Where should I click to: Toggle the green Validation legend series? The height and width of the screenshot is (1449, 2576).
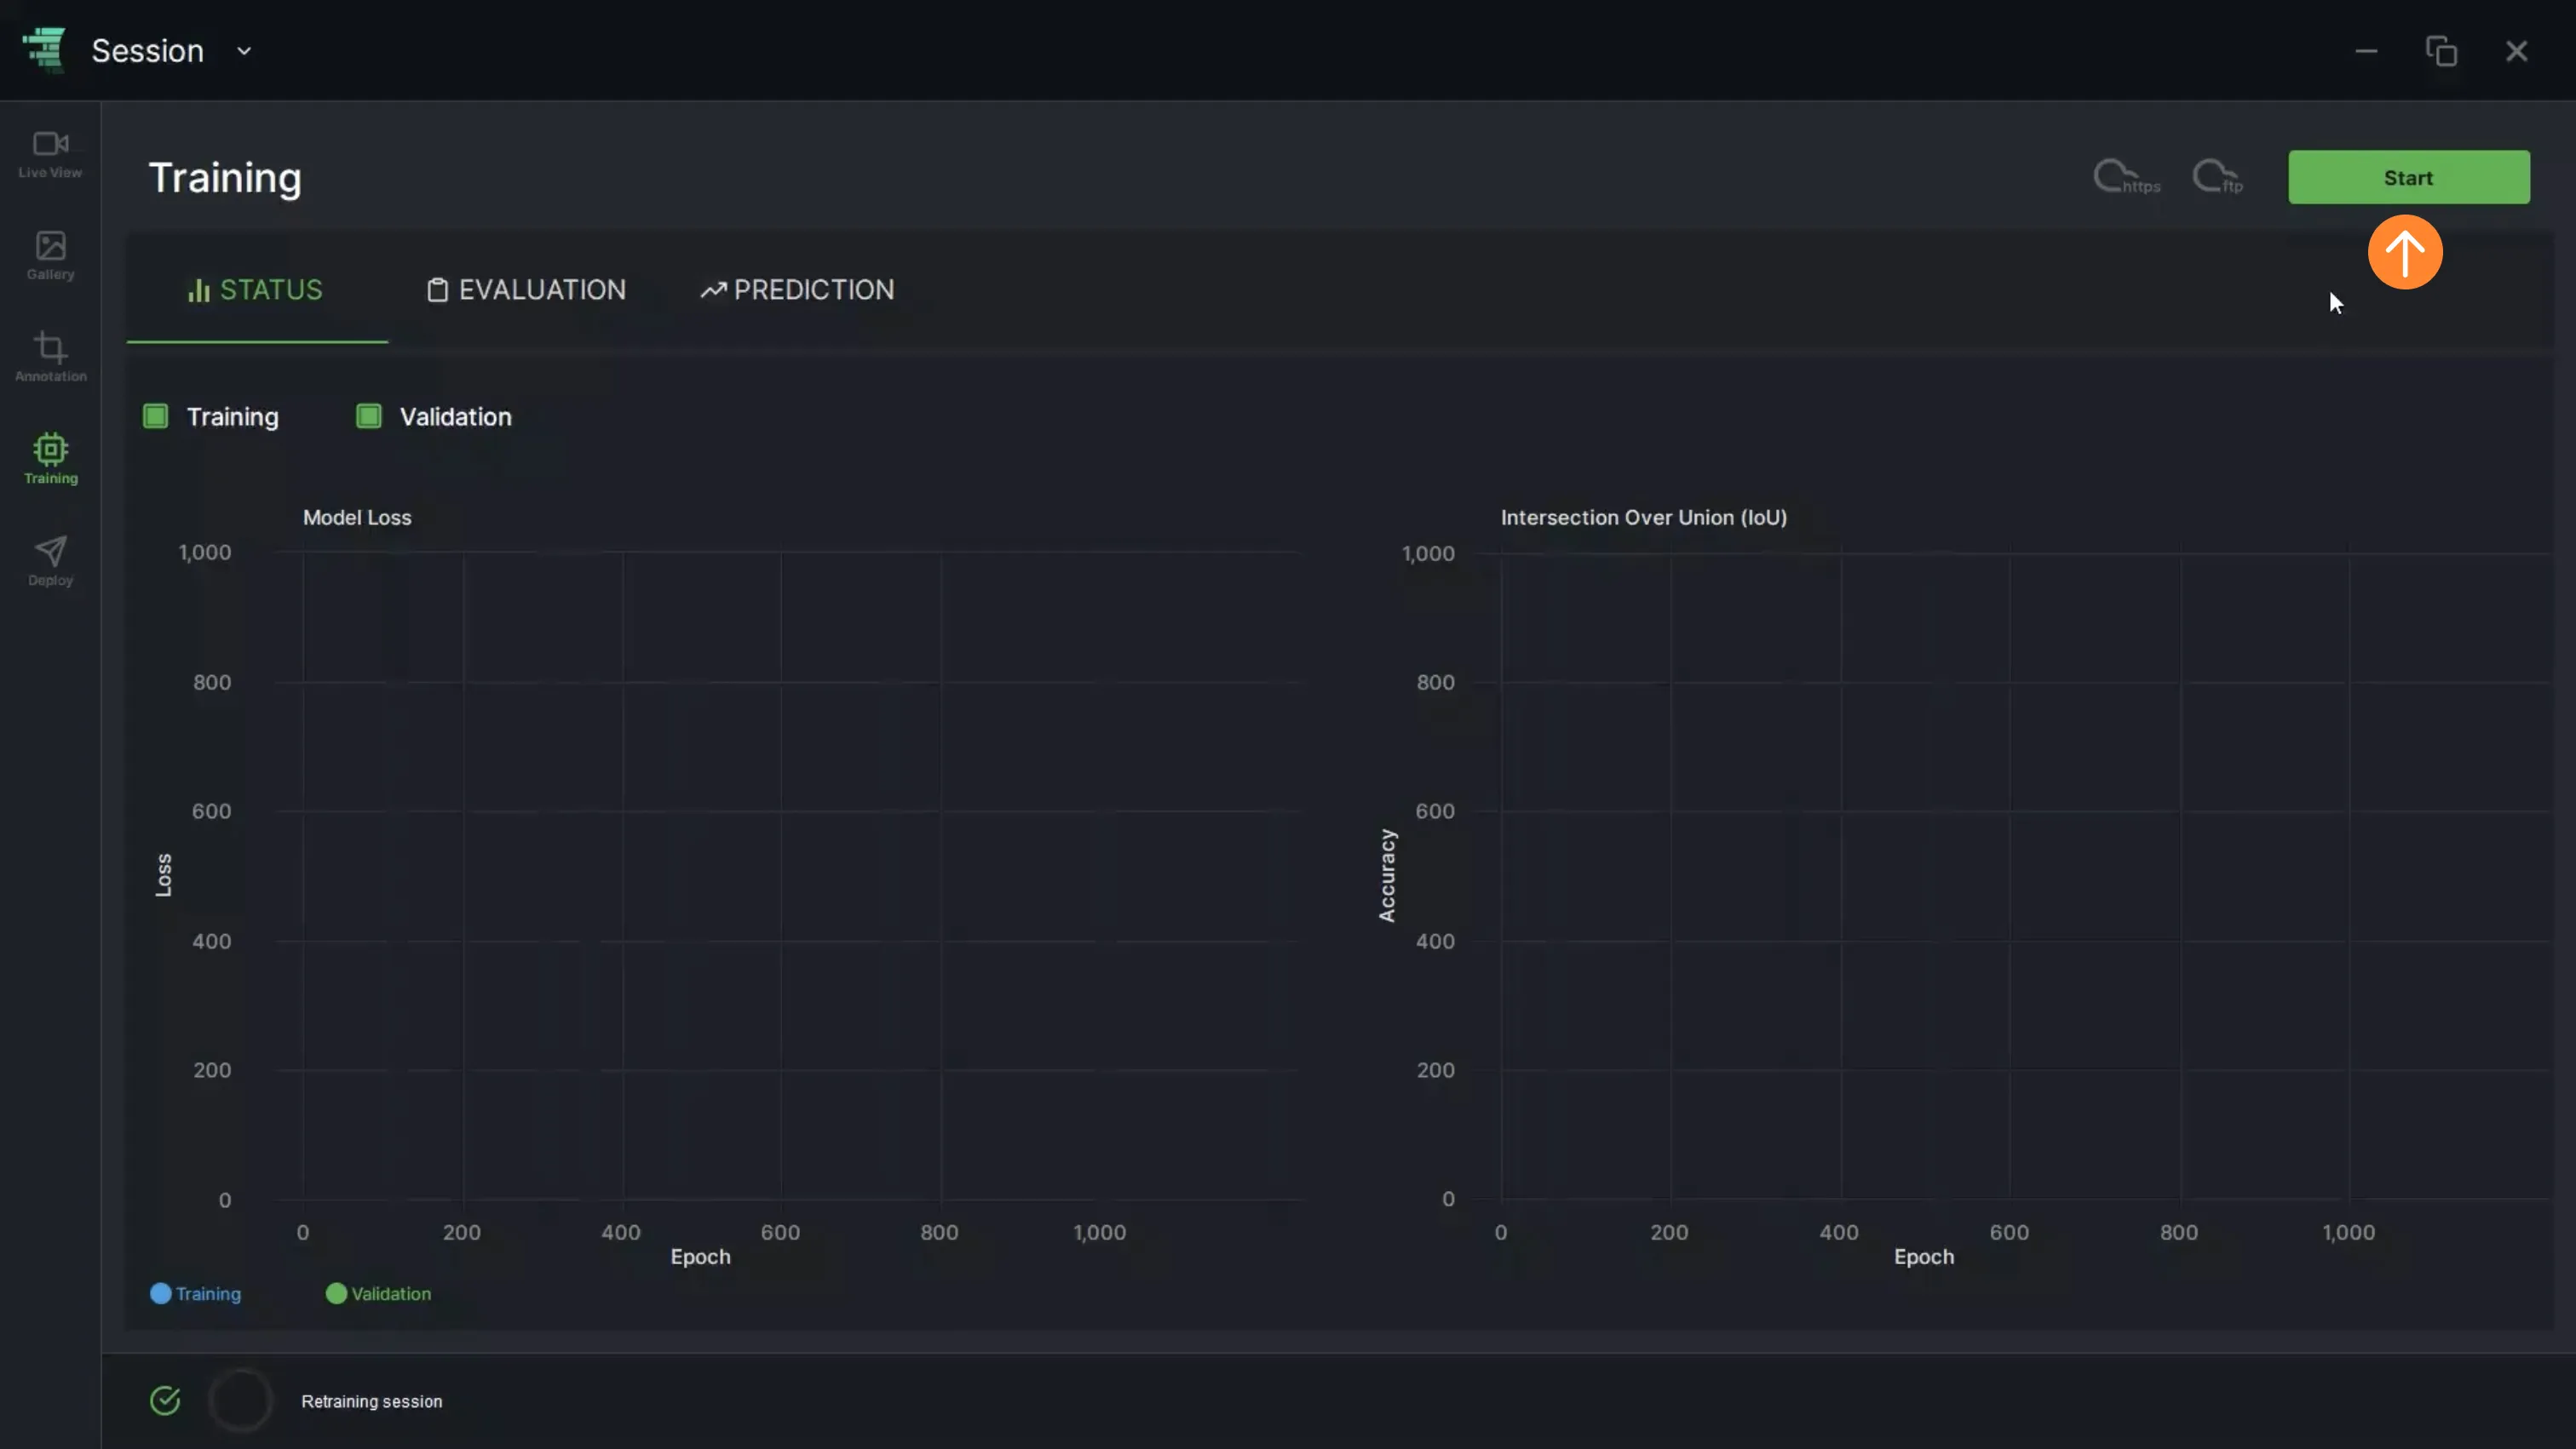coord(379,1294)
